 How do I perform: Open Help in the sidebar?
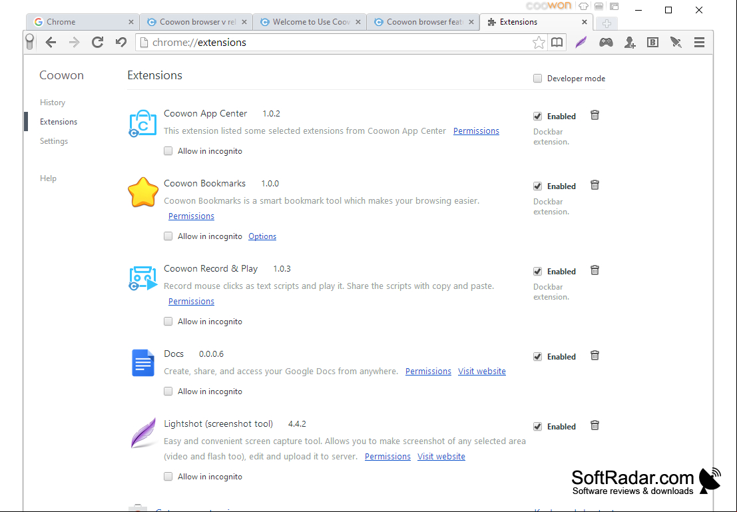48,178
